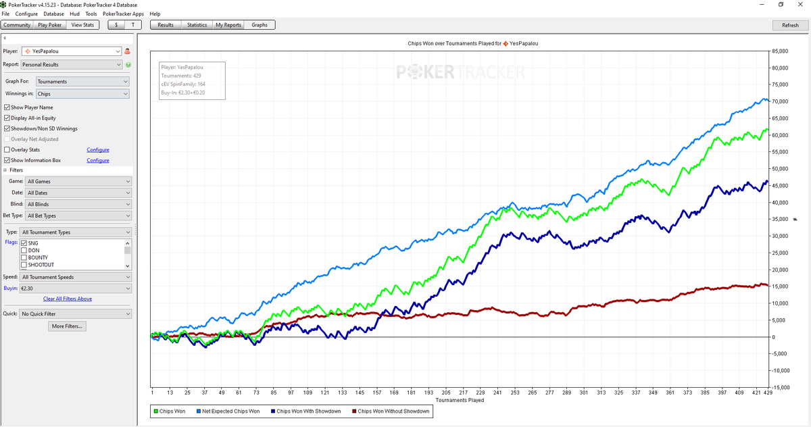This screenshot has height=427, width=811.
Task: Select the View Stats tab
Action: (82, 25)
